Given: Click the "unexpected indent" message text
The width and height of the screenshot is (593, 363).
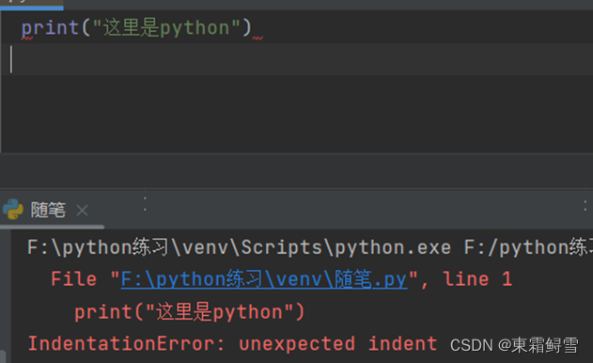Looking at the screenshot, I should click(337, 343).
